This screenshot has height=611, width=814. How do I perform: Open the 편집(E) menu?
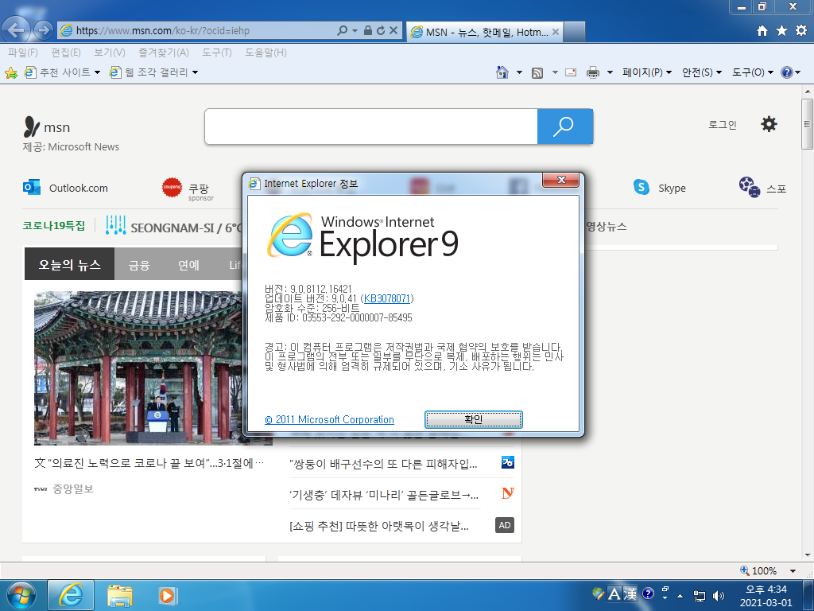click(x=65, y=53)
